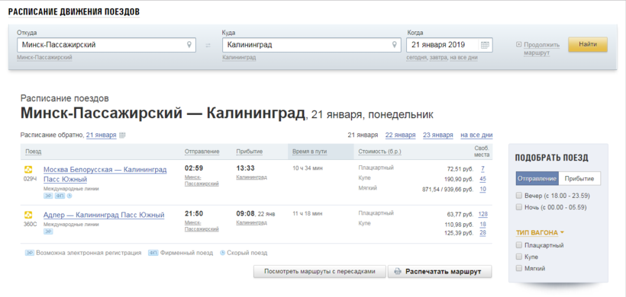Viewport: 626px width, 297px height.
Task: Open Москва Белорусская — Калининград train link
Action: click(105, 174)
